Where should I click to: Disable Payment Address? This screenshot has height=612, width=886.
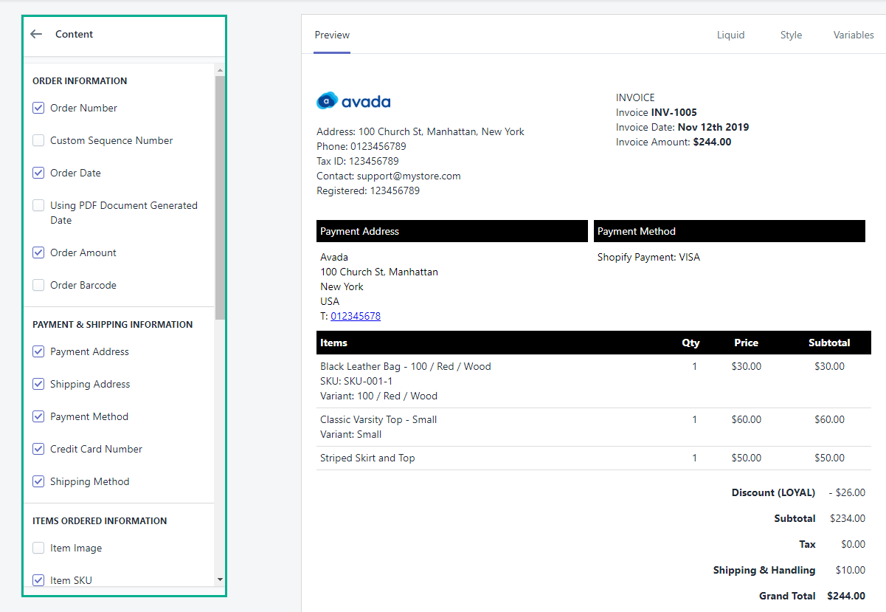point(38,351)
